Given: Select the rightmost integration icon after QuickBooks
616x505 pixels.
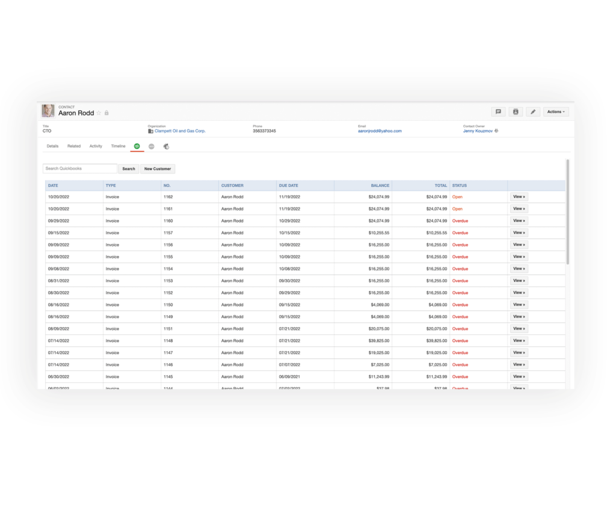Looking at the screenshot, I should pos(166,146).
